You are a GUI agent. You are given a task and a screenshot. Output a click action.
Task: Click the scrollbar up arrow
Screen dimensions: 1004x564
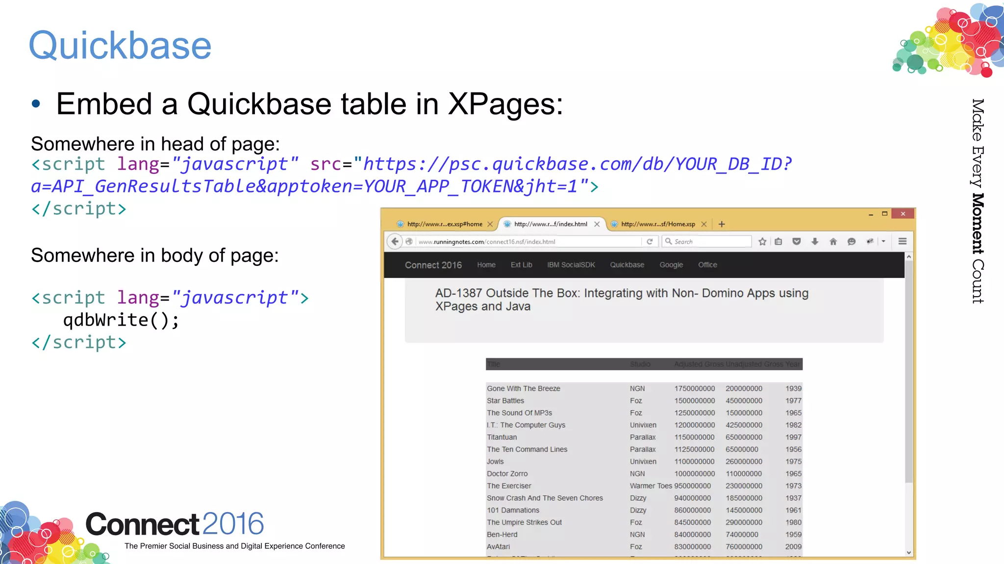click(909, 257)
